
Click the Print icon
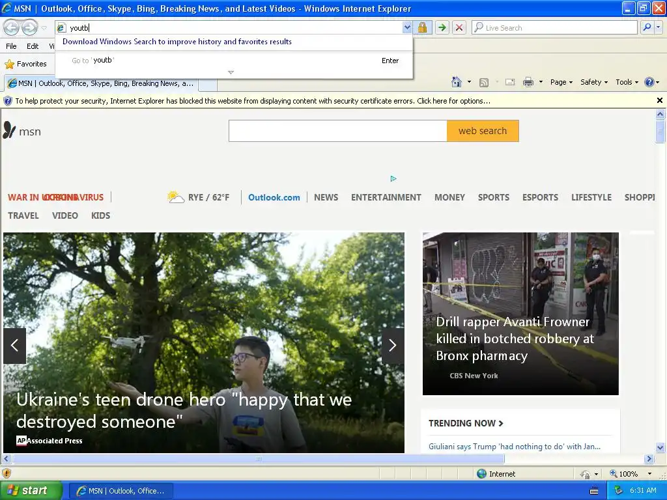(528, 82)
